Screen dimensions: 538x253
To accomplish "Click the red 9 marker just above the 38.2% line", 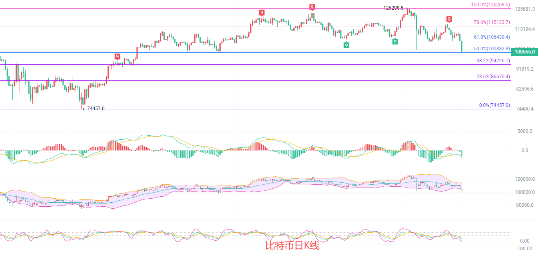I will tap(117, 57).
